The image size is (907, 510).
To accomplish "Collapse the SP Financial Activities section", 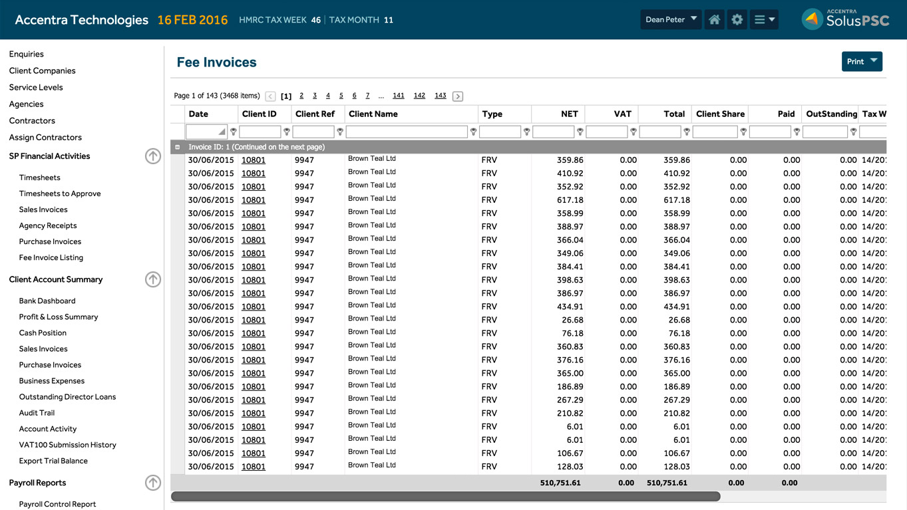I will pyautogui.click(x=153, y=156).
